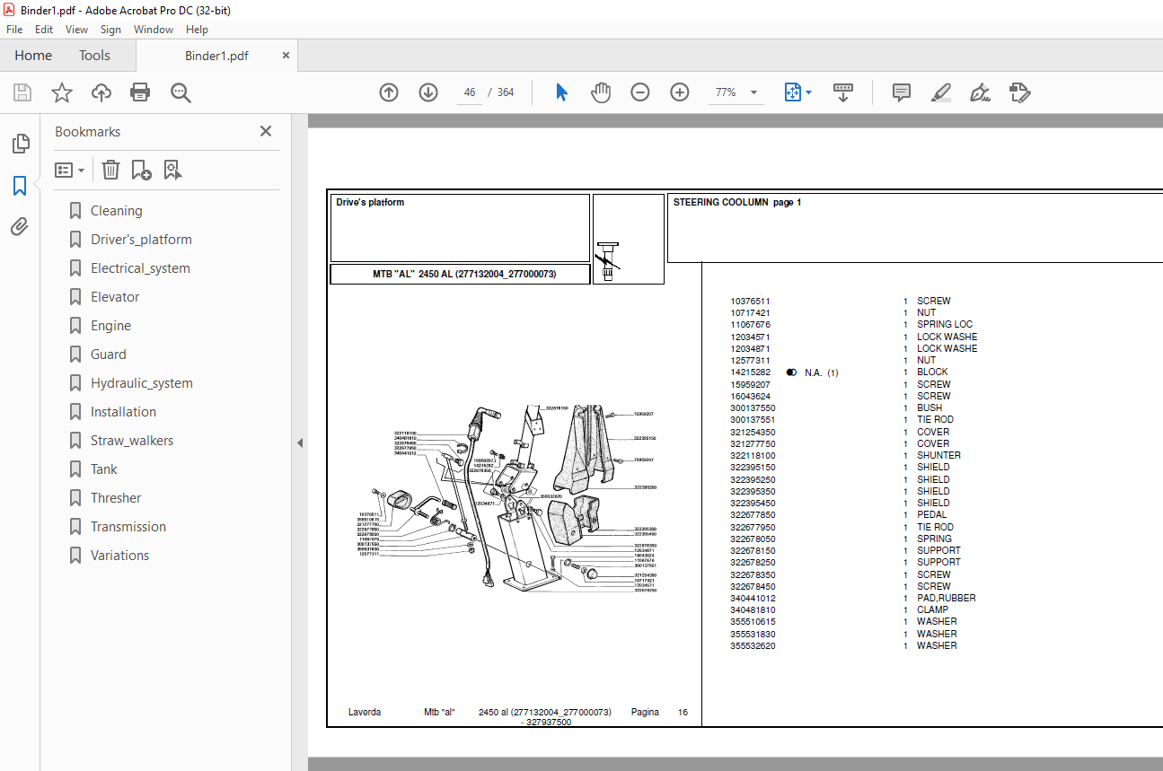Open bookmarks options dropdown
The image size is (1163, 771).
click(x=70, y=170)
